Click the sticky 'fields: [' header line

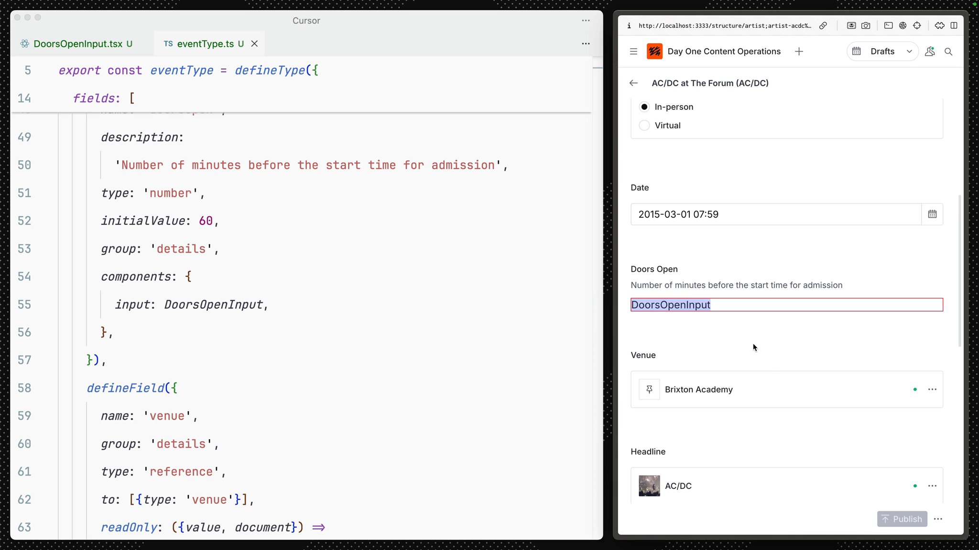click(104, 98)
